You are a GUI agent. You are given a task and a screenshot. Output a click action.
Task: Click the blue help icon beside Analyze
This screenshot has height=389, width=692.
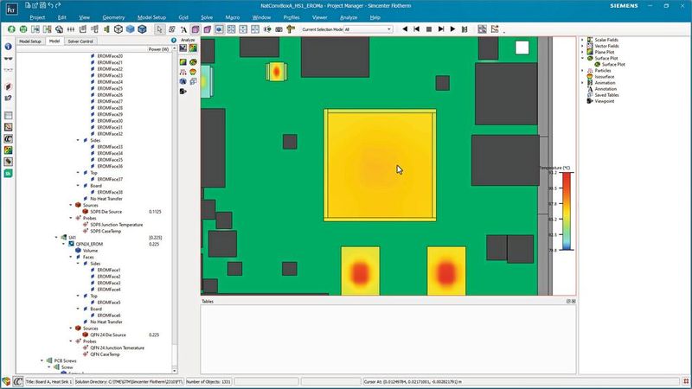click(174, 40)
